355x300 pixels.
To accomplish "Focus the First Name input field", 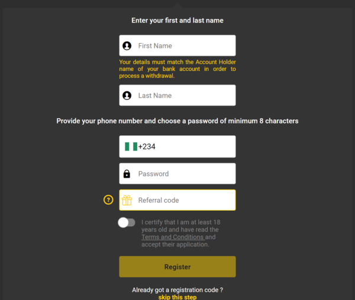I will click(177, 45).
